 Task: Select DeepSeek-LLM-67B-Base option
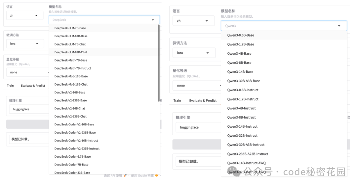(103, 36)
